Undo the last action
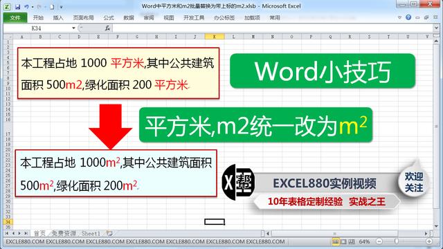Screen dimensions: 443x249 click(26, 7)
